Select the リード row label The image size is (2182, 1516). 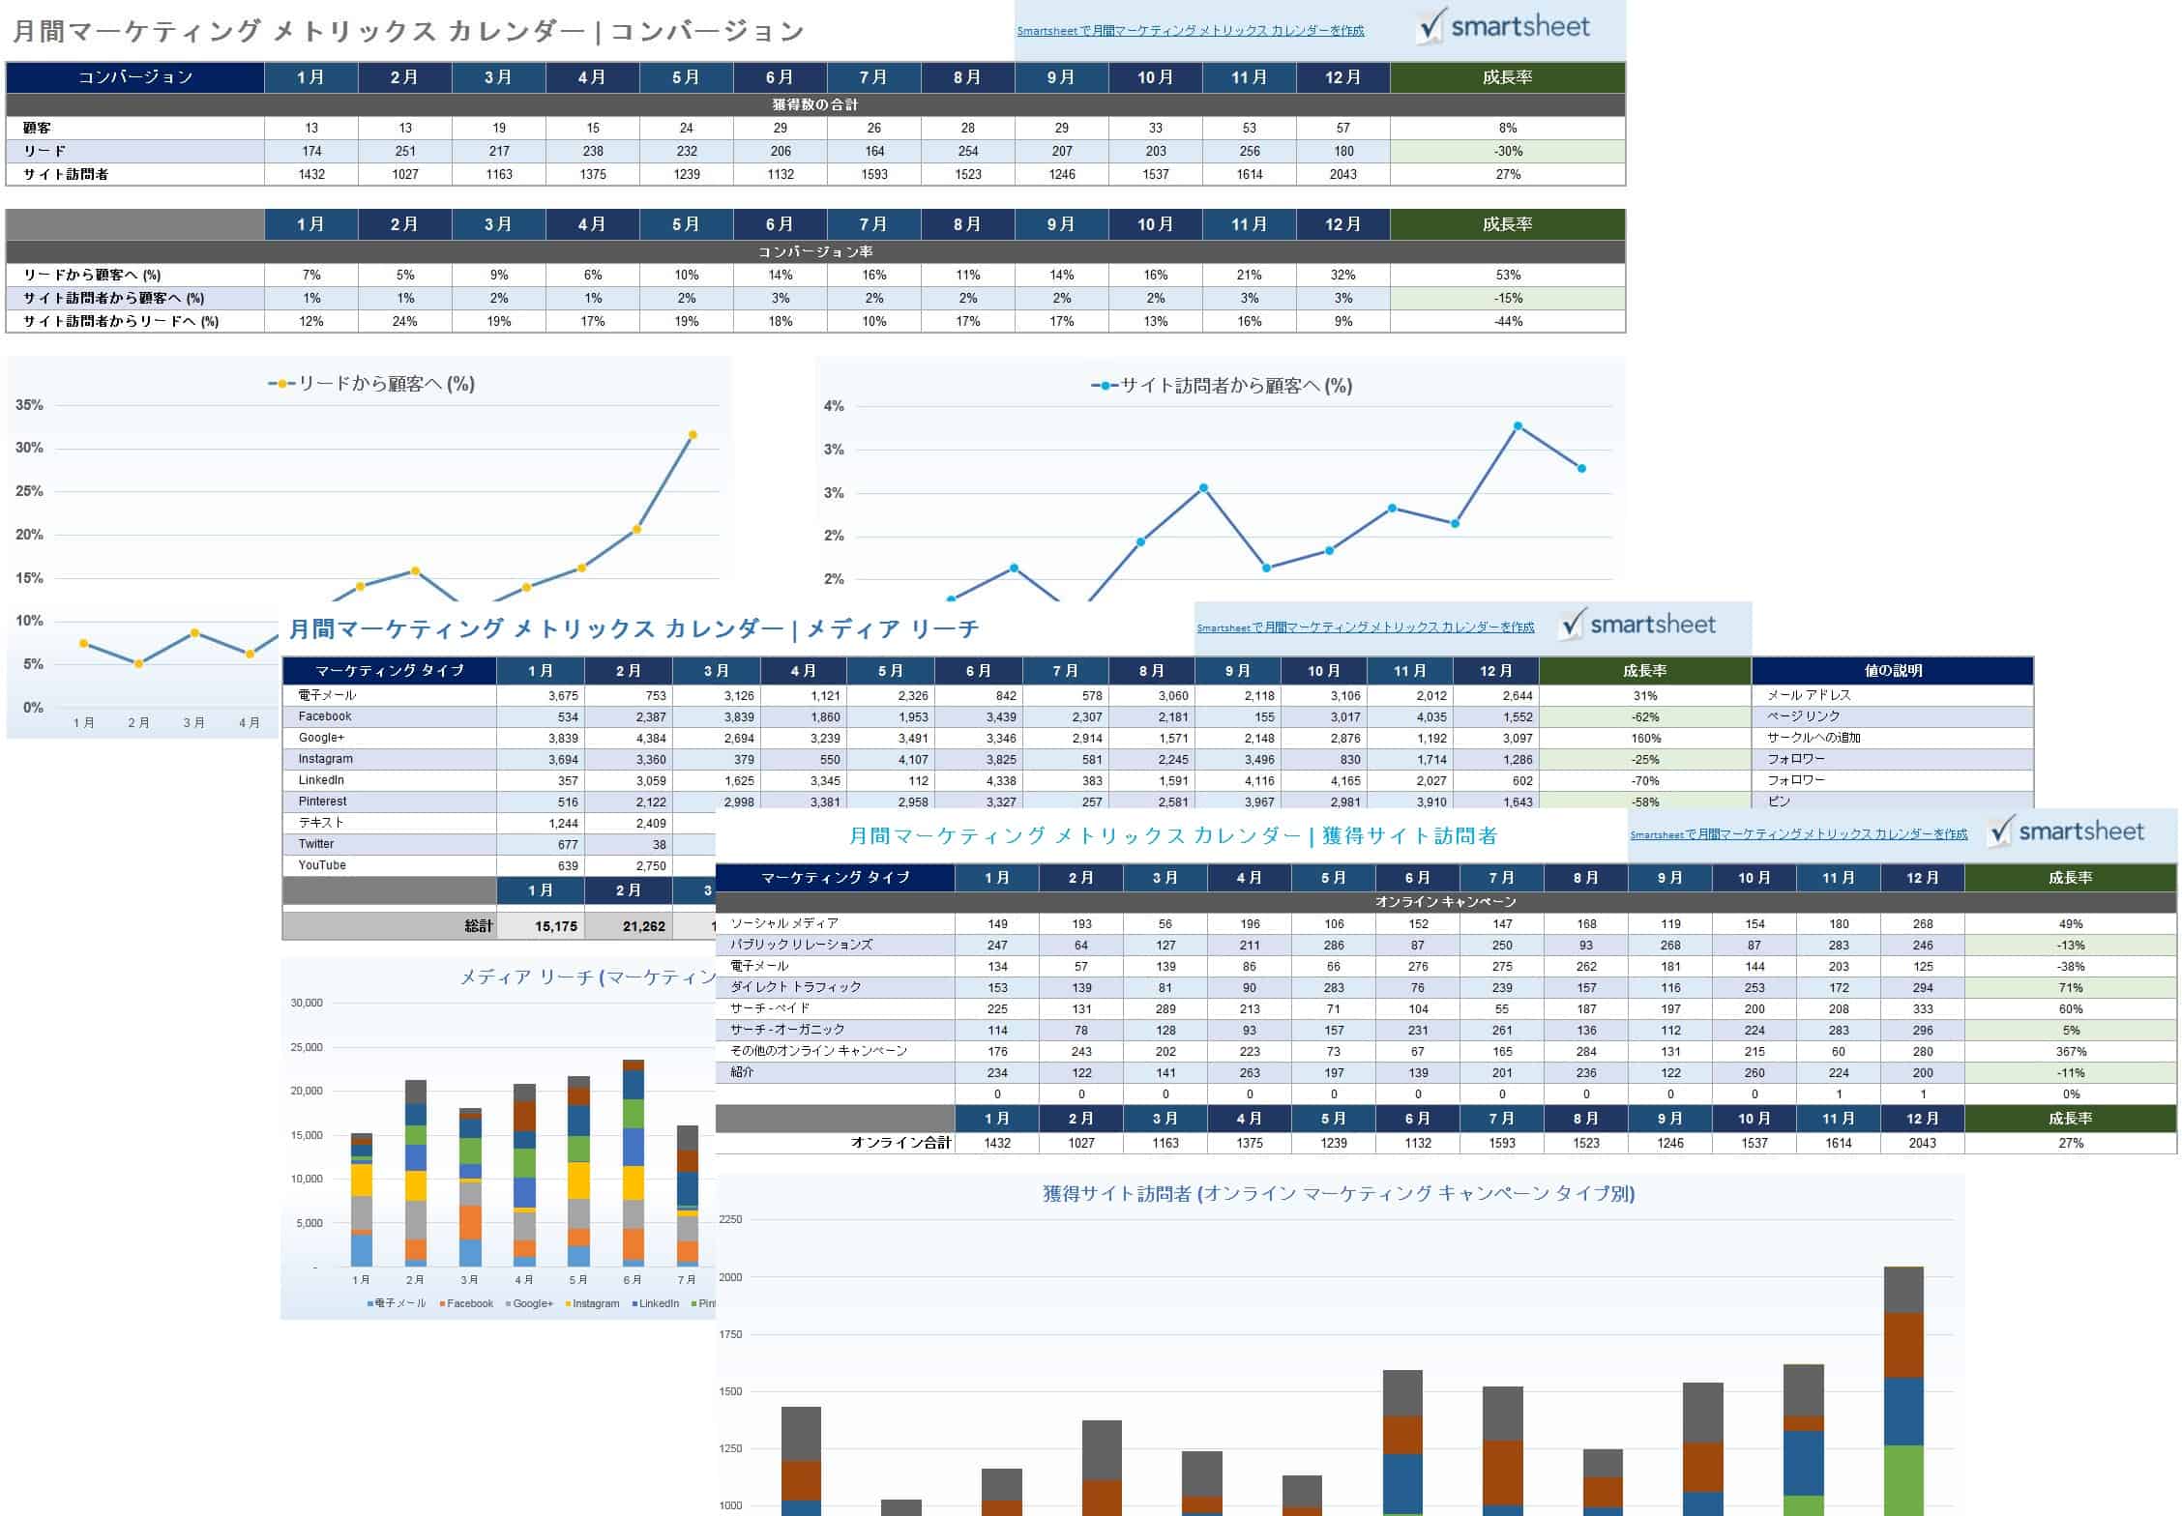tap(135, 151)
